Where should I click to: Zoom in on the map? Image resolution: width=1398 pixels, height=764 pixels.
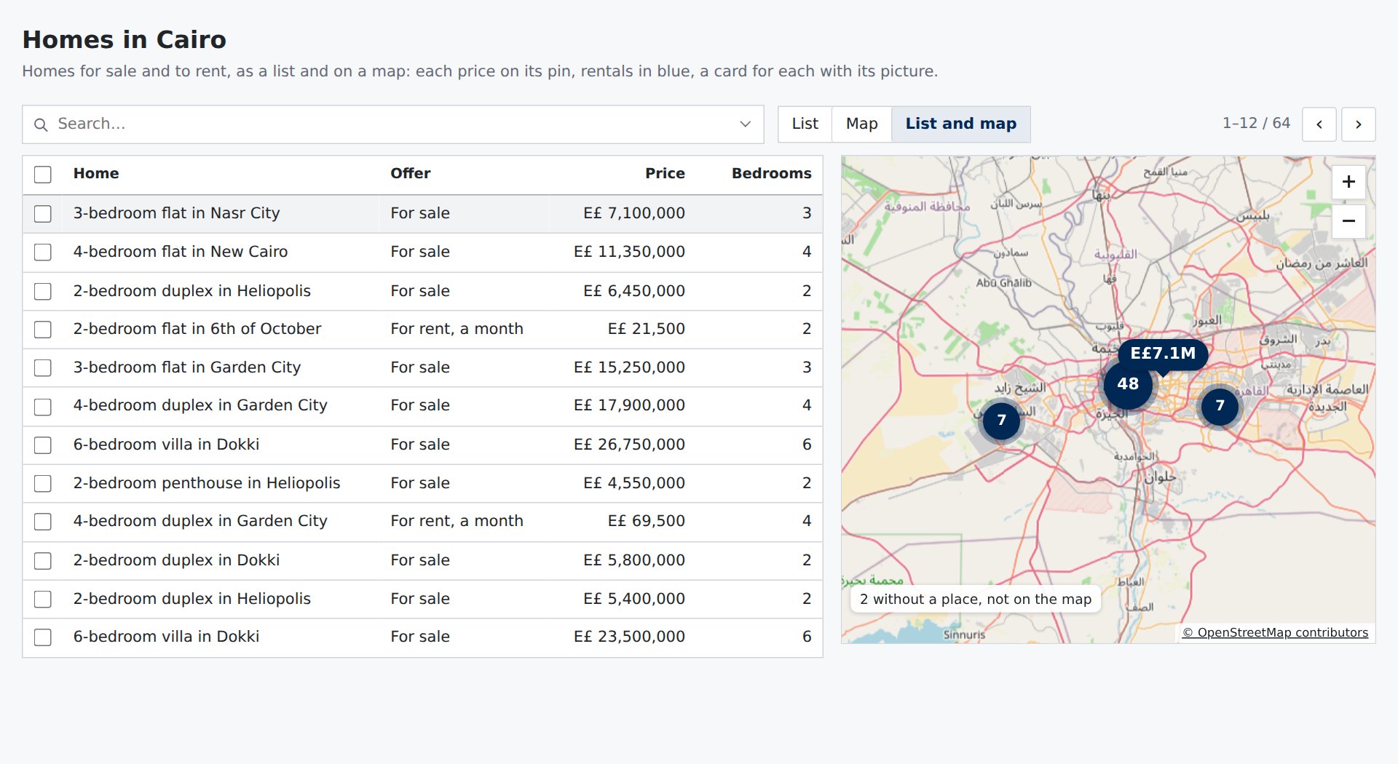[x=1348, y=182]
